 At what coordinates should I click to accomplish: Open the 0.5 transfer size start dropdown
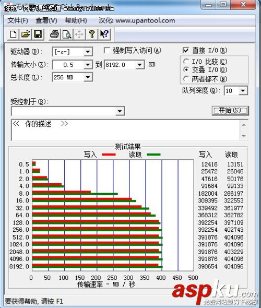pos(88,65)
